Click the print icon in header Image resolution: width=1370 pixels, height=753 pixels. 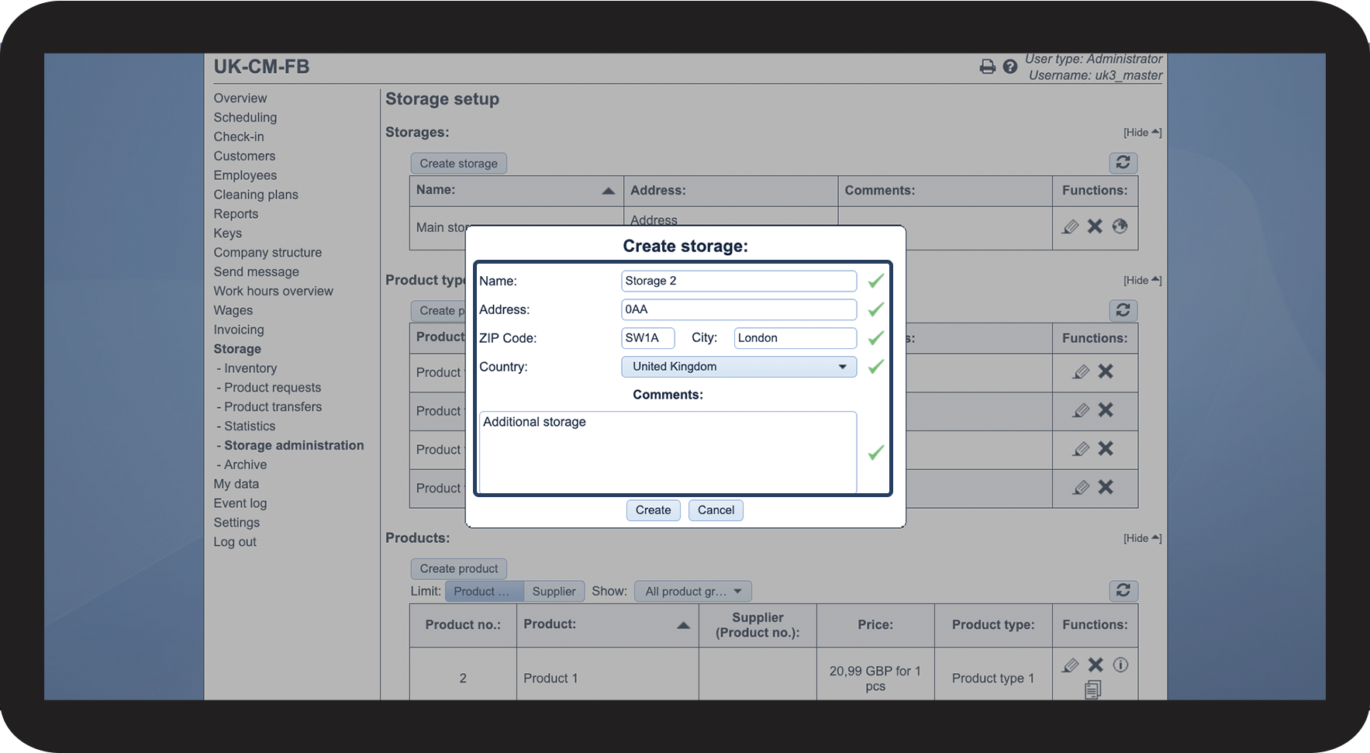[x=987, y=67]
